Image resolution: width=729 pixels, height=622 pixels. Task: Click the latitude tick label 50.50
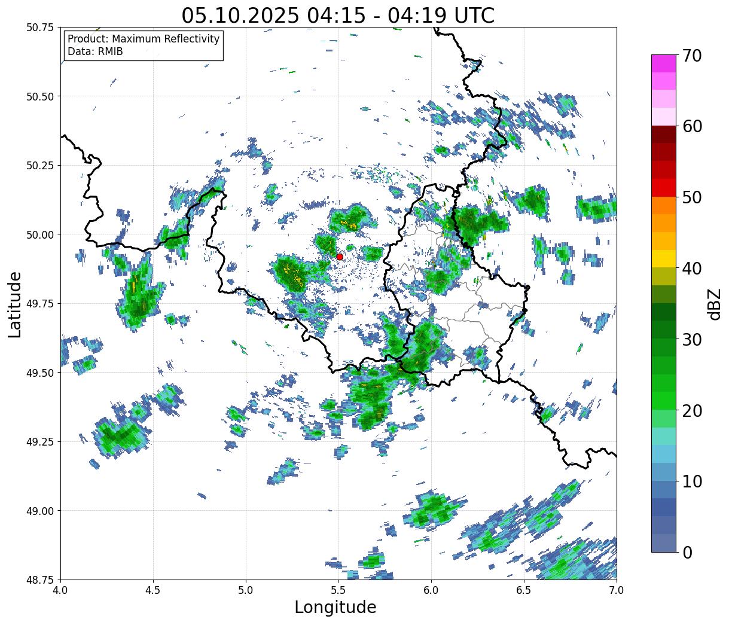(x=40, y=96)
